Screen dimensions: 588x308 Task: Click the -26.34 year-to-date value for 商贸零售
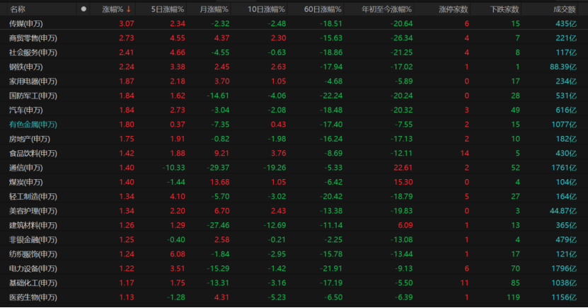pos(401,38)
